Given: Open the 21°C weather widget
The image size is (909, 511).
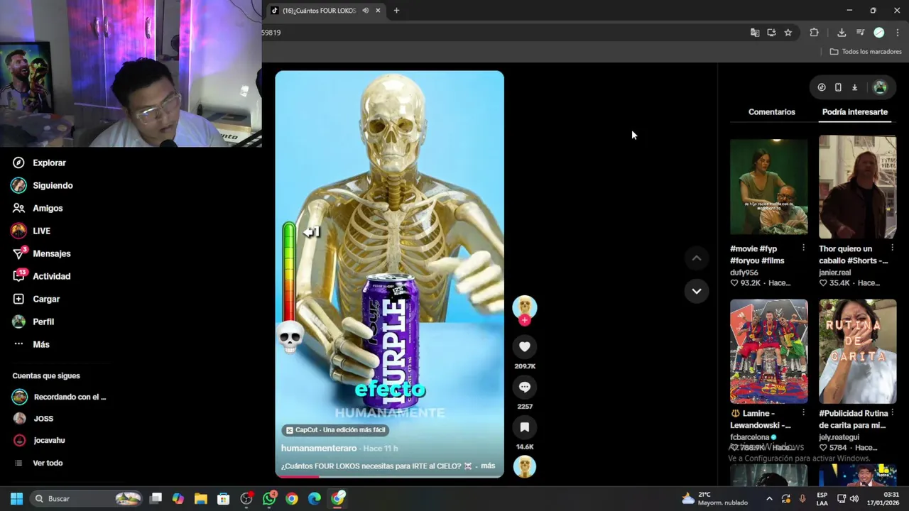Looking at the screenshot, I should click(x=715, y=499).
